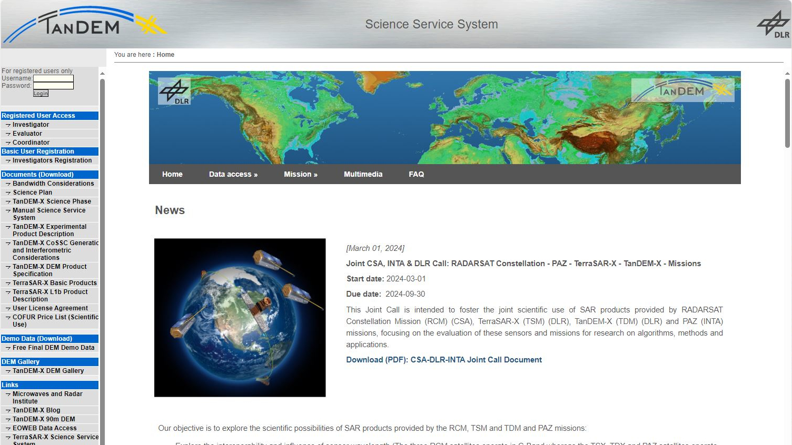
Task: Focus the Username input field
Action: (53, 78)
